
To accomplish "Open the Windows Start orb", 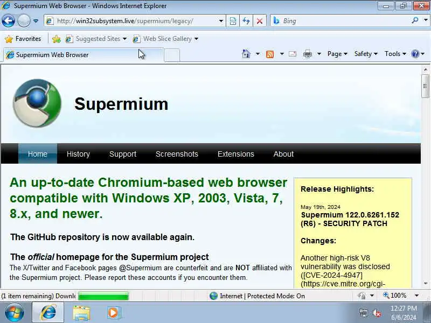I will (x=15, y=313).
